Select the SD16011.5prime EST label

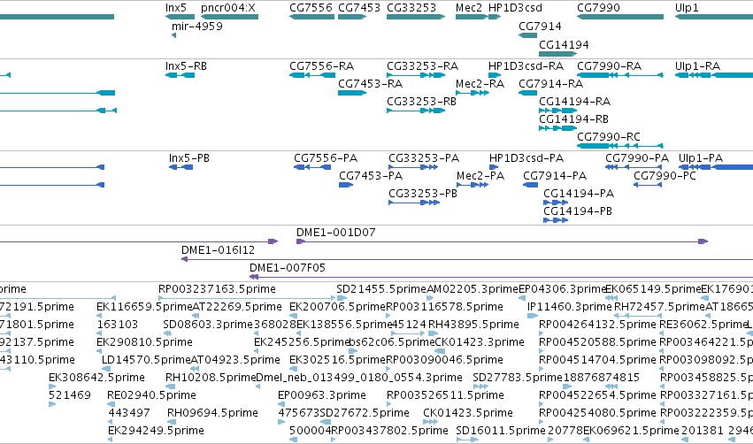pos(501,431)
